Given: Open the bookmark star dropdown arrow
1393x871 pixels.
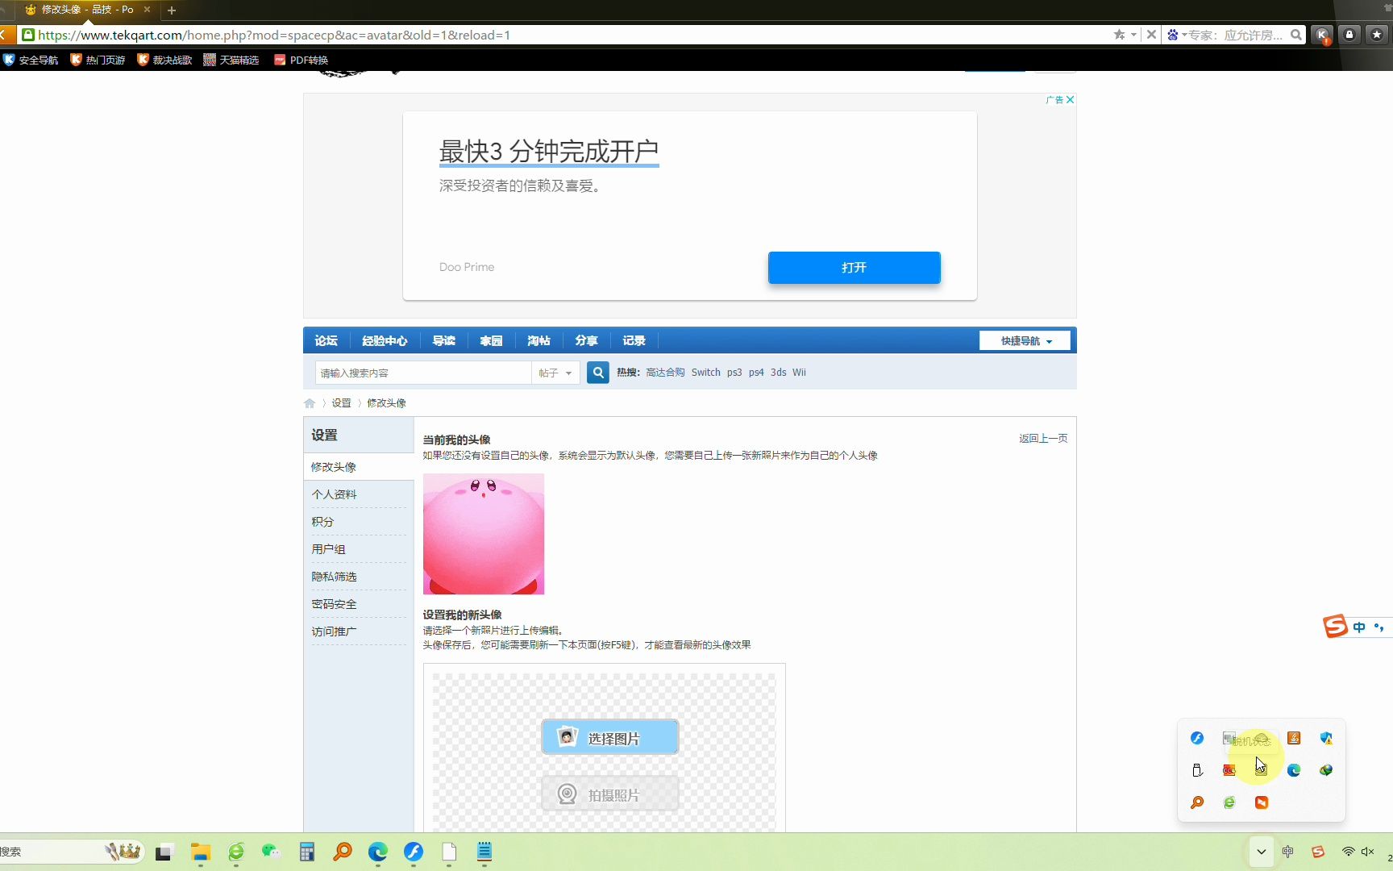Looking at the screenshot, I should [1133, 35].
